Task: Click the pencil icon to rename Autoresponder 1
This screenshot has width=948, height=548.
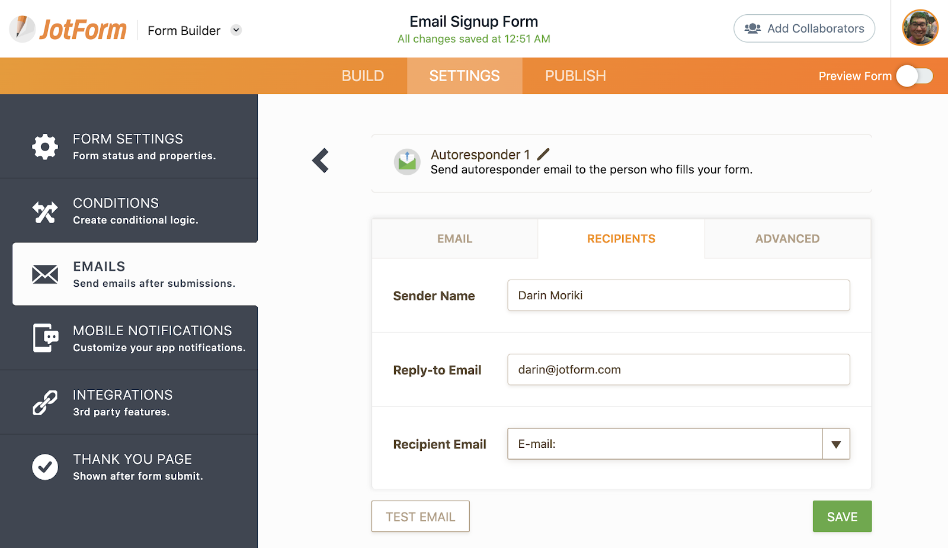Action: coord(543,155)
